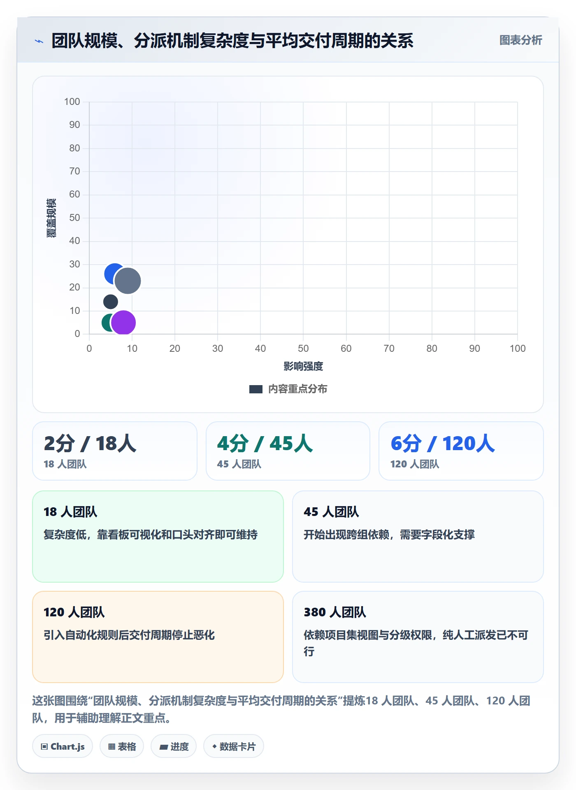The width and height of the screenshot is (576, 790).
Task: Select the gray-slate bubble in chart
Action: tap(128, 281)
